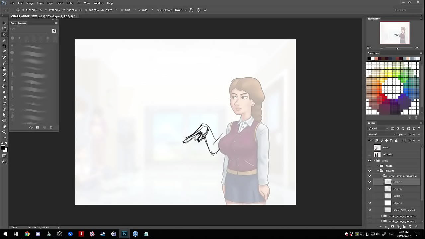Choose the Eraser tool
The width and height of the screenshot is (425, 239).
point(4,80)
